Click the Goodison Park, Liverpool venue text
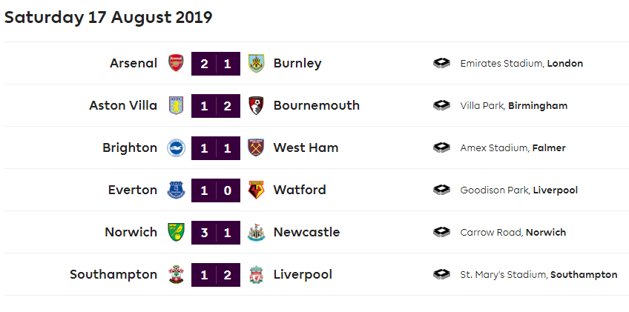The image size is (629, 312). click(518, 190)
